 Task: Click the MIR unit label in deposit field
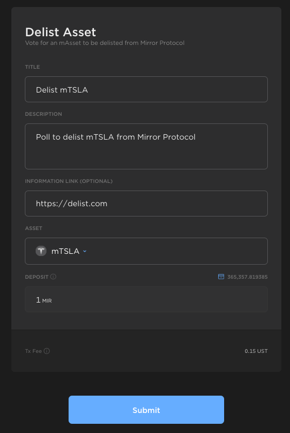(x=47, y=301)
